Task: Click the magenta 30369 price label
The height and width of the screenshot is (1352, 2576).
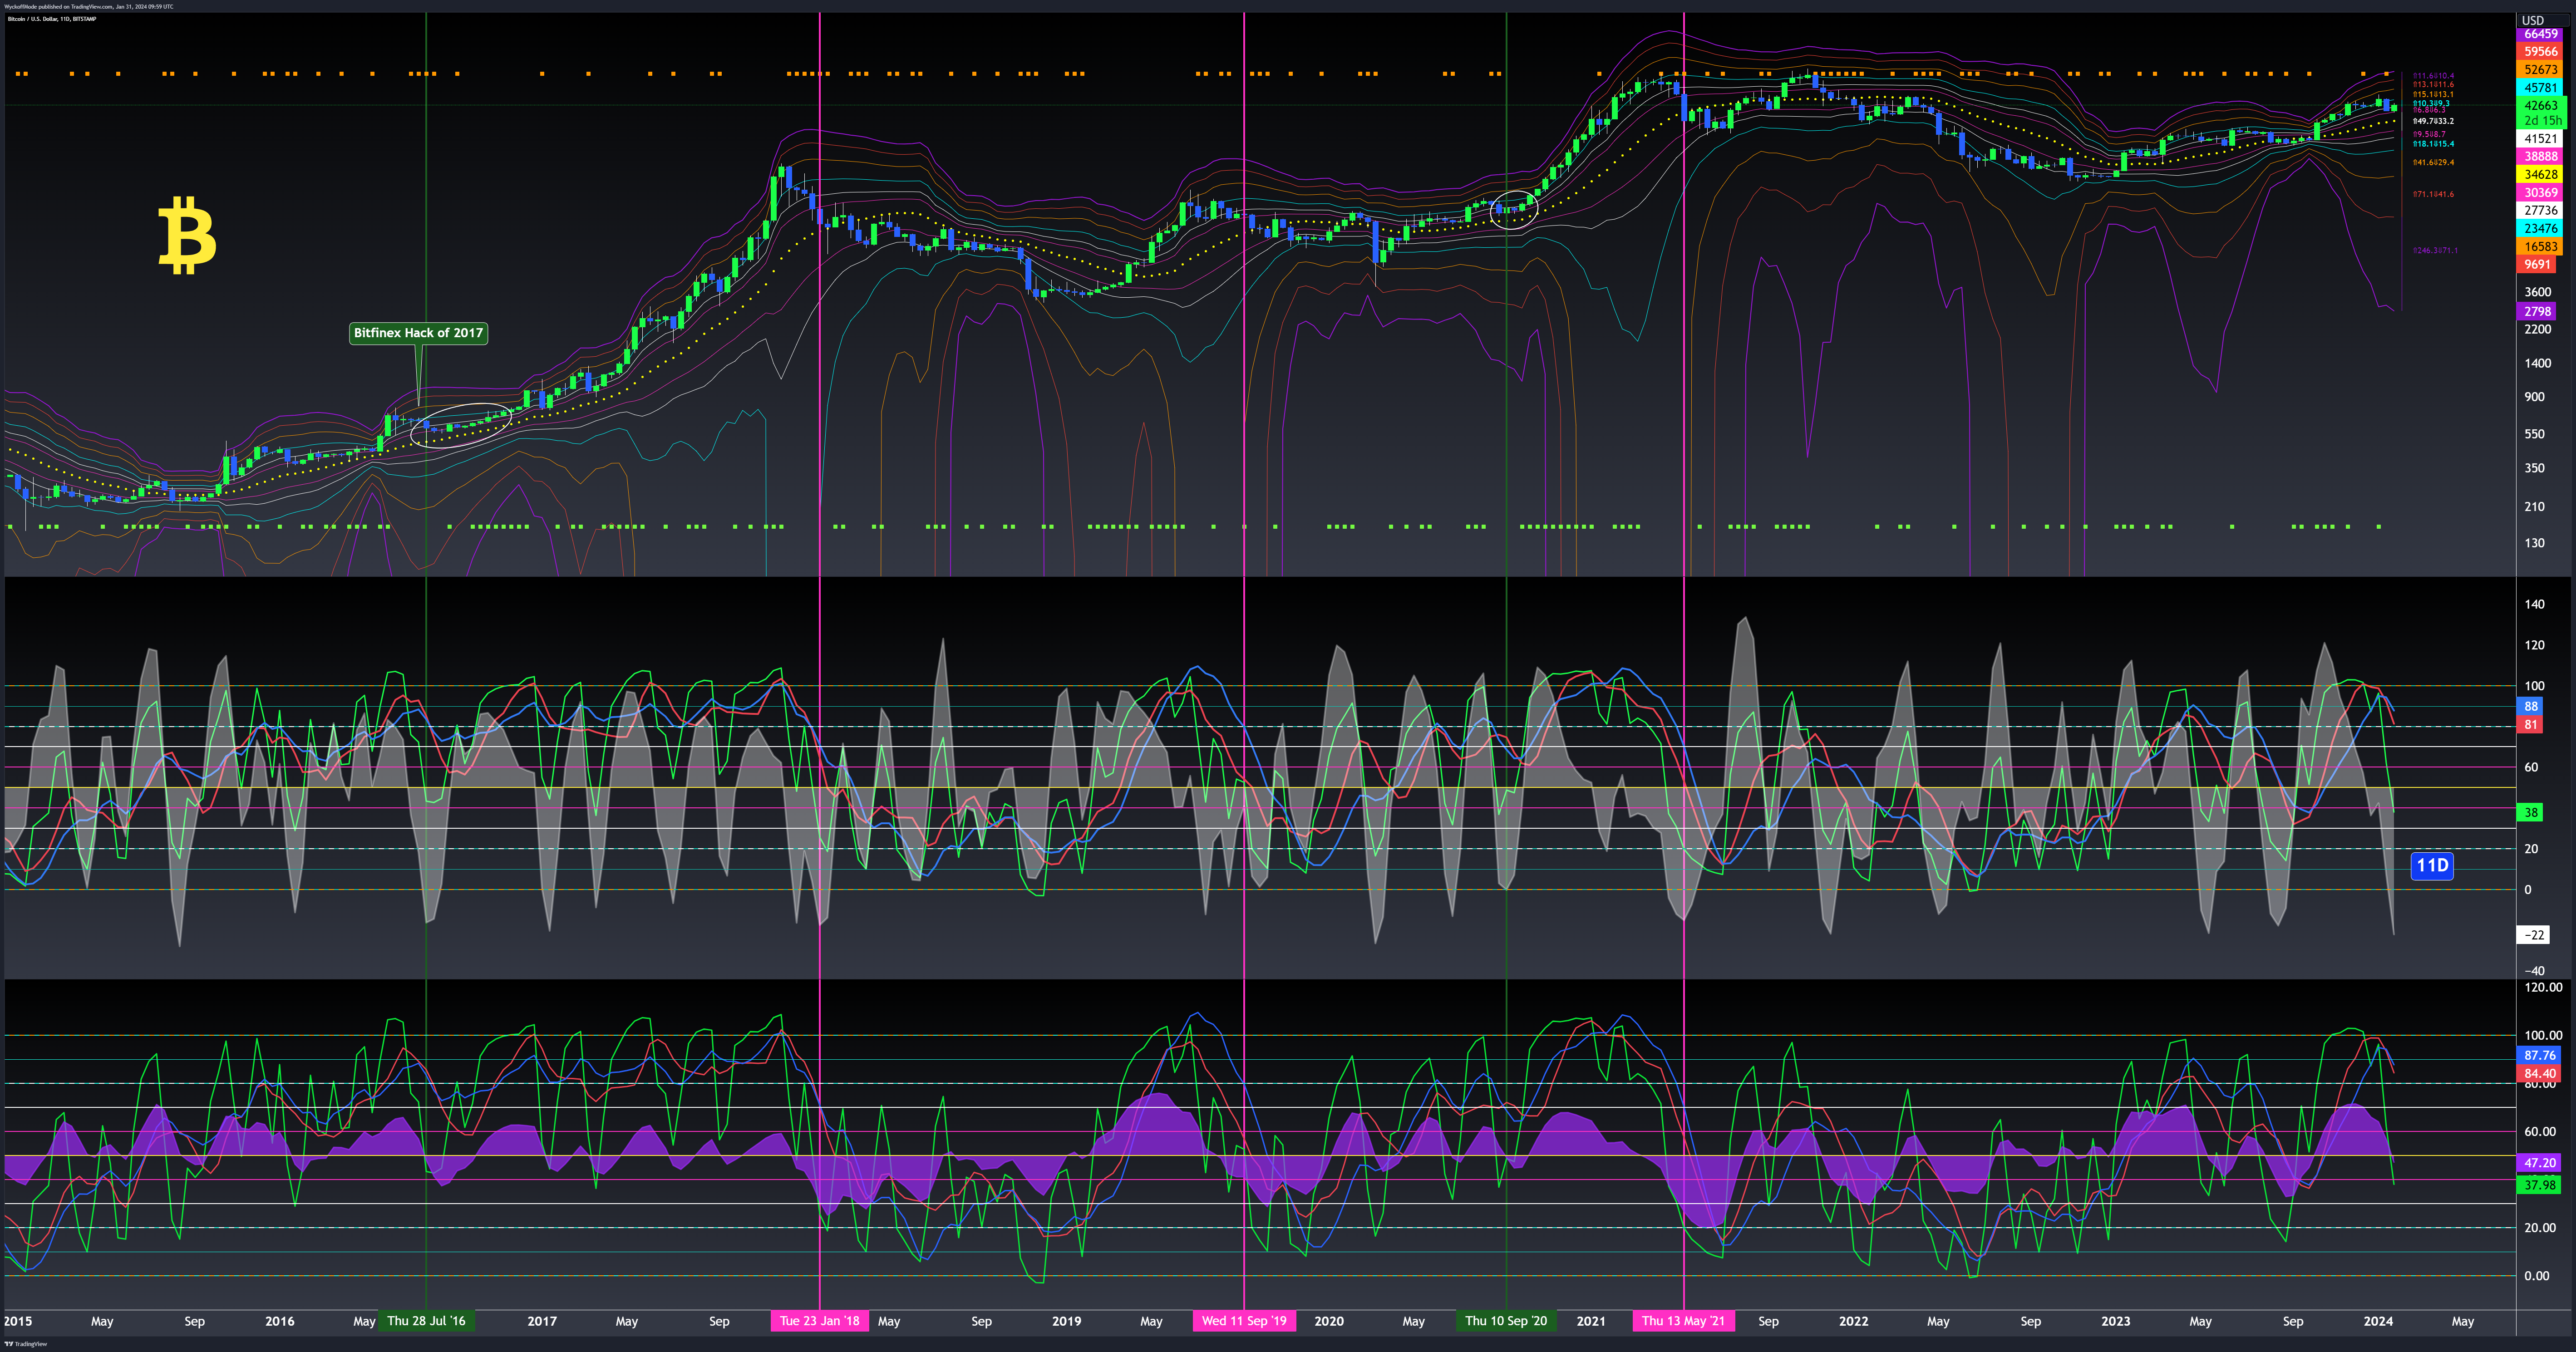Action: 2540,193
